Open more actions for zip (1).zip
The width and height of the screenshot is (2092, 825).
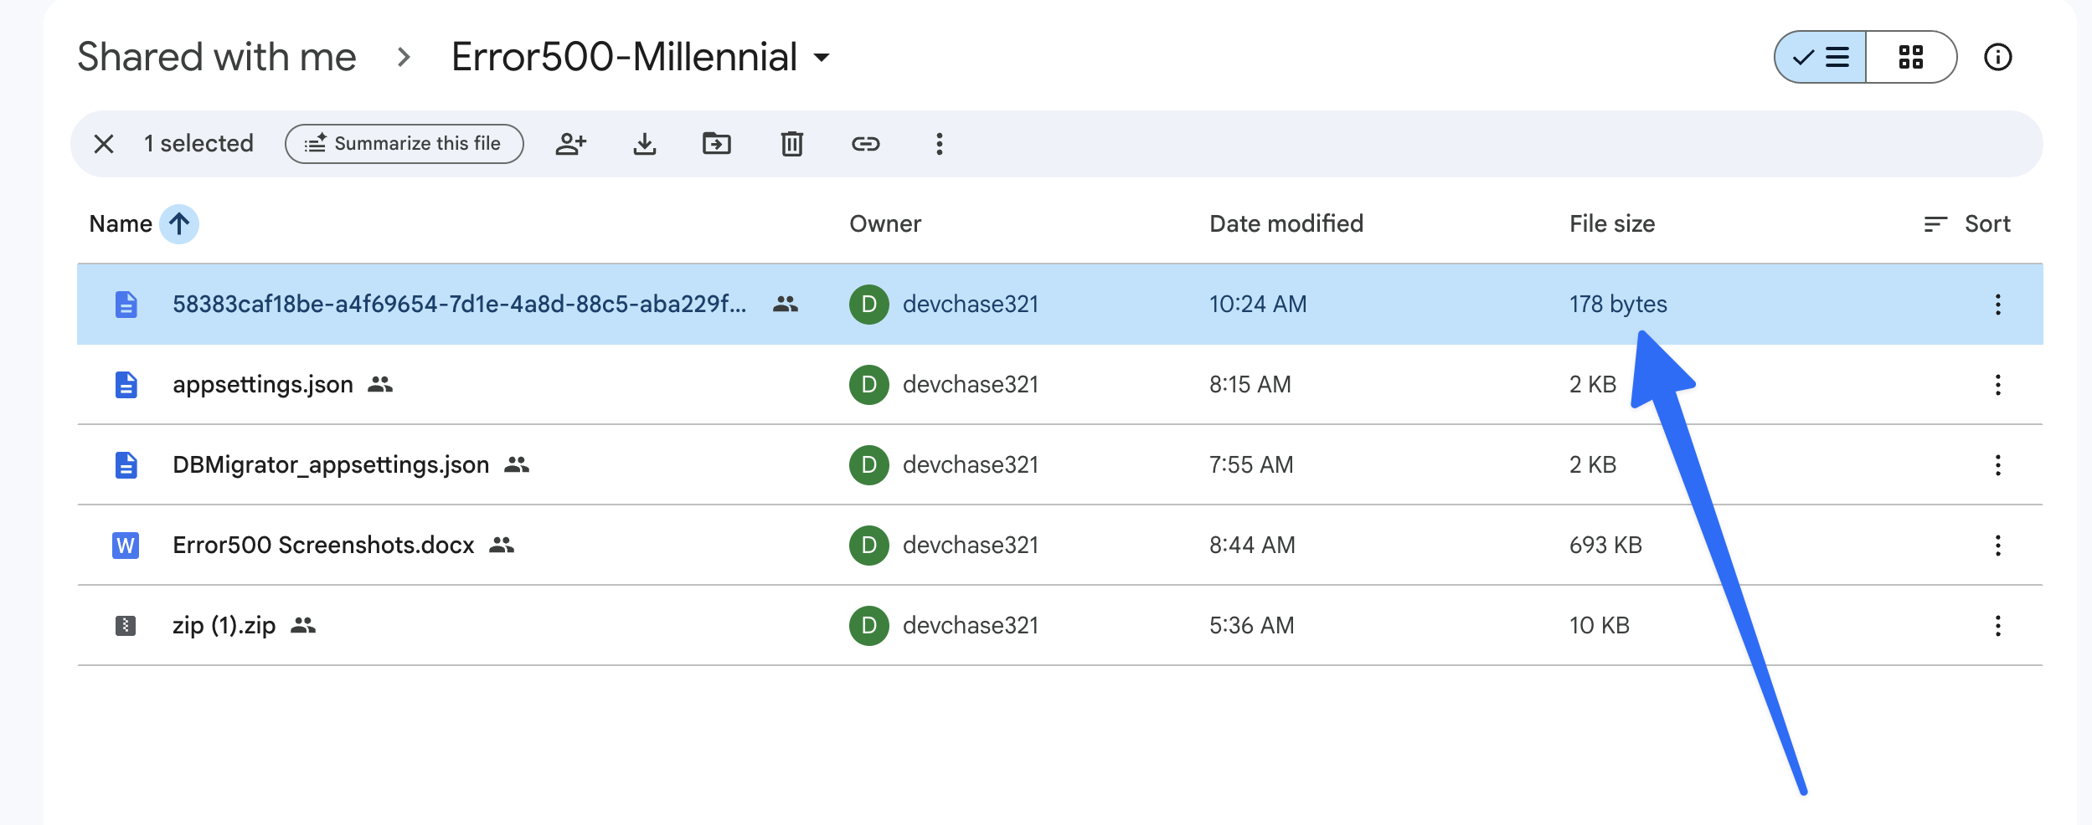pos(1997,626)
